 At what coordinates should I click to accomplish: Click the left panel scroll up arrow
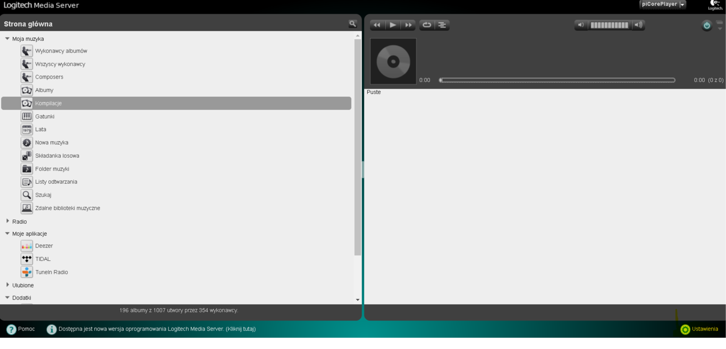358,36
